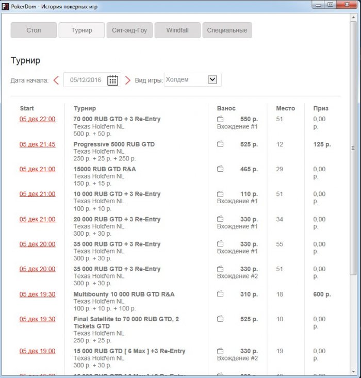Screen dimensions: 361x378
Task: Open the Вид игры Холдем dropdown
Action: pos(192,79)
